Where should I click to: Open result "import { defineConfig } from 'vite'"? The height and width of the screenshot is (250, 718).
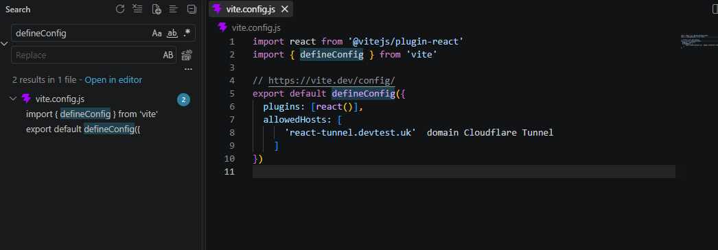(x=92, y=114)
